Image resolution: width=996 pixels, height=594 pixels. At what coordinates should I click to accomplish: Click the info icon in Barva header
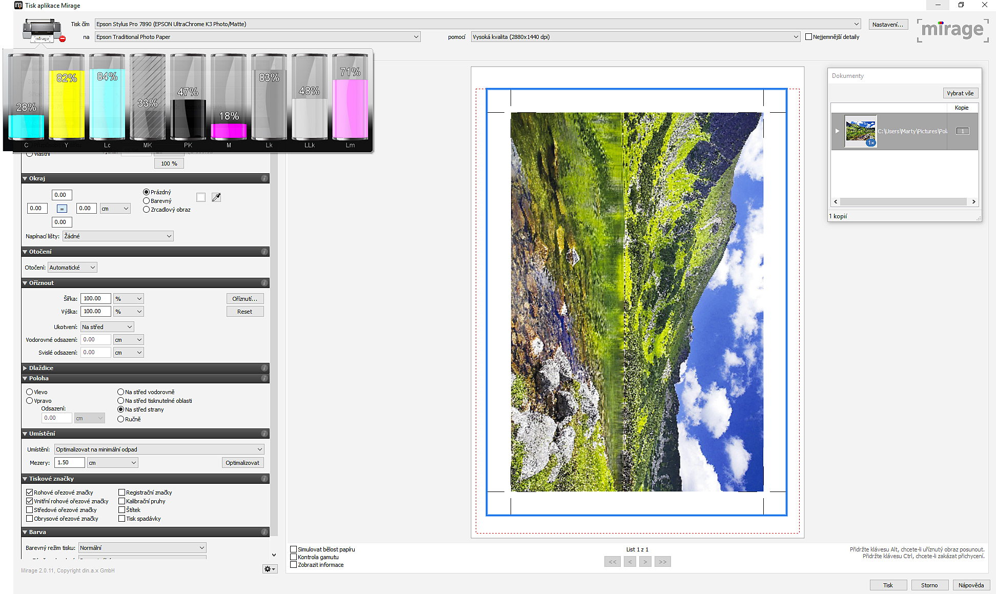[x=265, y=532]
